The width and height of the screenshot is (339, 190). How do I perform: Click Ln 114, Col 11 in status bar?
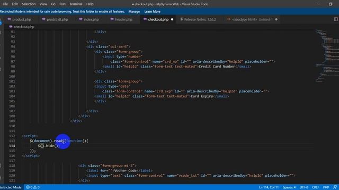click(269, 187)
